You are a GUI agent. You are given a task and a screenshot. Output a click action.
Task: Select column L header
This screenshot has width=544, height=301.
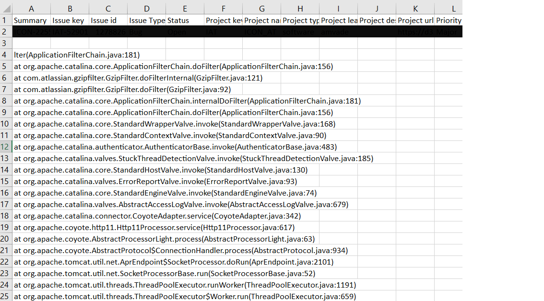pyautogui.click(x=449, y=9)
